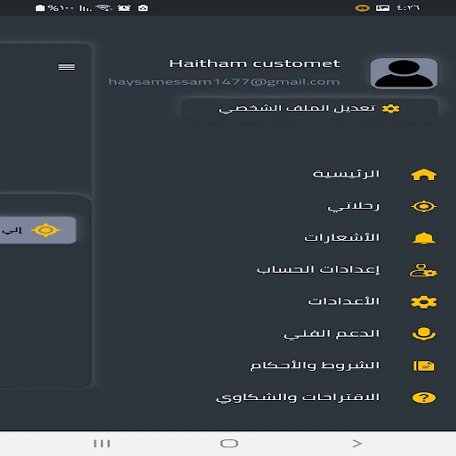Screen dimensions: 456x456
Task: Tap the Android recent apps button
Action: [x=102, y=443]
